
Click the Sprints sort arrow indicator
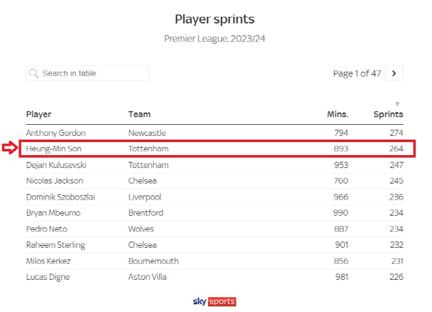point(397,104)
